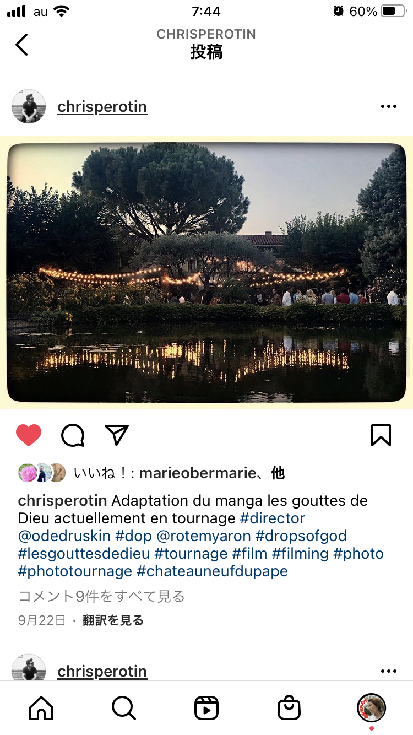
Task: Save the post with the bookmark icon
Action: coord(381,435)
